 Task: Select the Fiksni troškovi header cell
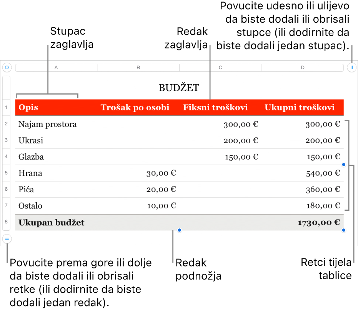[x=221, y=107]
